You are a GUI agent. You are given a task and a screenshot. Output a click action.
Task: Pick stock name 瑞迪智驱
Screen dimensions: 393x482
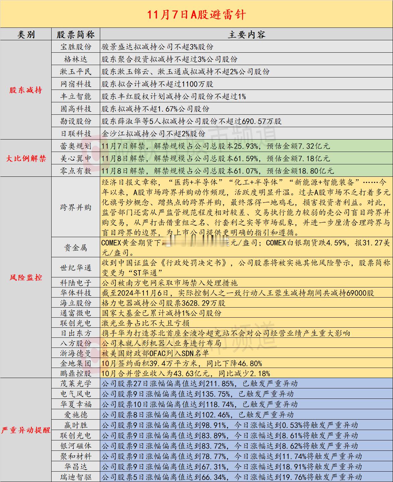click(x=76, y=477)
